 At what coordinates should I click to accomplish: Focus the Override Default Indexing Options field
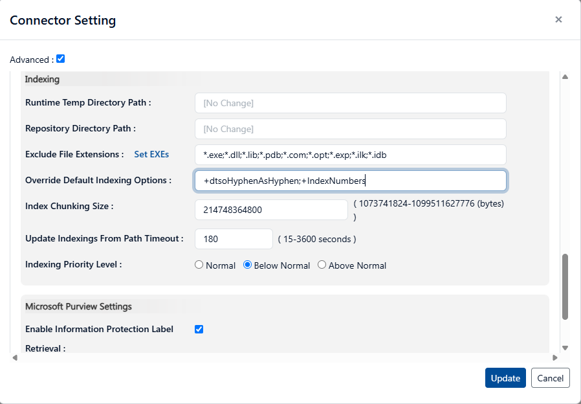(350, 181)
